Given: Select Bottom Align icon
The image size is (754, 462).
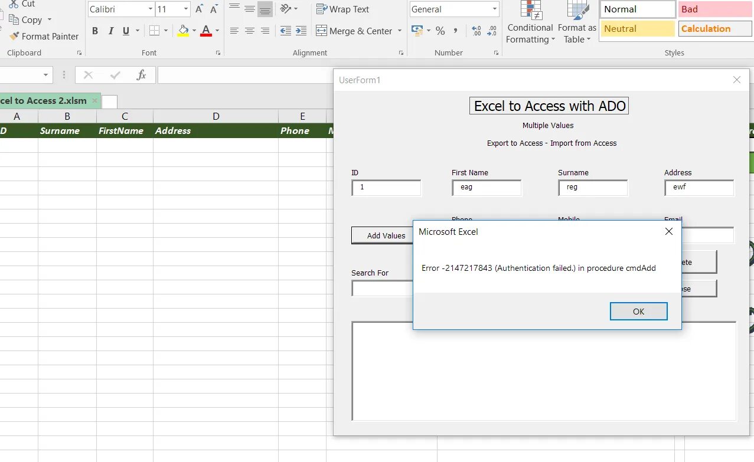Looking at the screenshot, I should (265, 9).
